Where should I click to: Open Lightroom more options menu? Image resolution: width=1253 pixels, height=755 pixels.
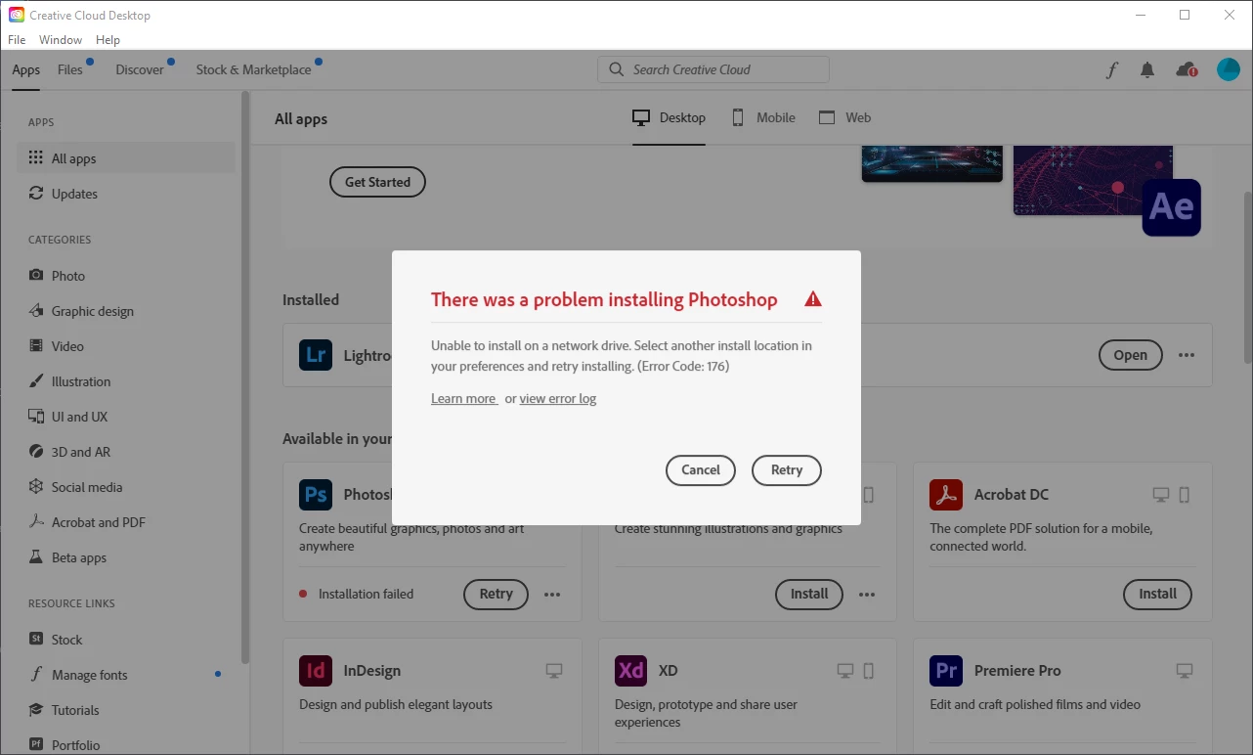pos(1187,355)
